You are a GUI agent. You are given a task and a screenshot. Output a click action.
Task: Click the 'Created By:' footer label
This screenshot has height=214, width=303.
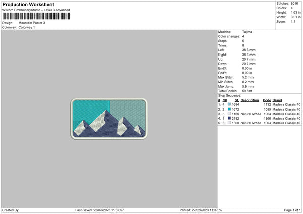point(11,210)
